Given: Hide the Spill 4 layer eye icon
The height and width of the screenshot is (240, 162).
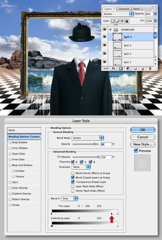Looking at the screenshot, I should (105, 37).
